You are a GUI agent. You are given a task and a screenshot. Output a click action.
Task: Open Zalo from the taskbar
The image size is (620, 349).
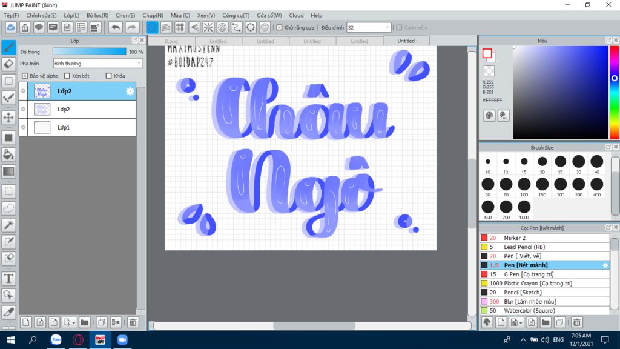pyautogui.click(x=56, y=340)
